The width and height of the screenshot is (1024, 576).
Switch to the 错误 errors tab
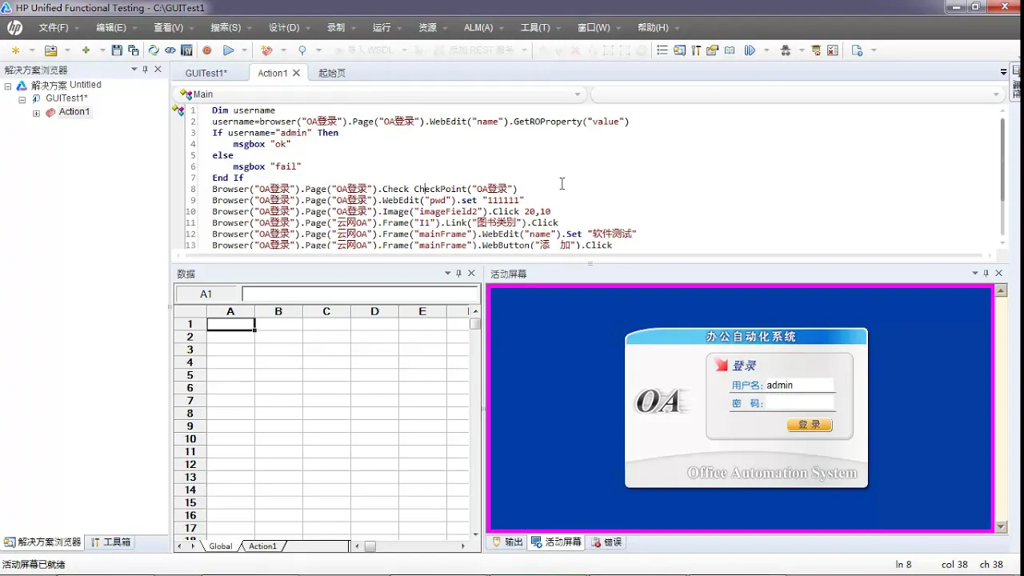(606, 542)
